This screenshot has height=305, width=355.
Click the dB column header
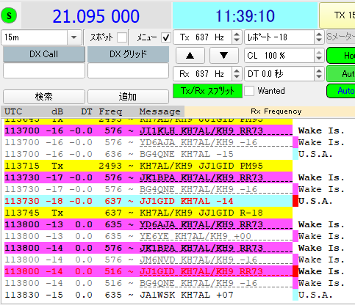[57, 111]
